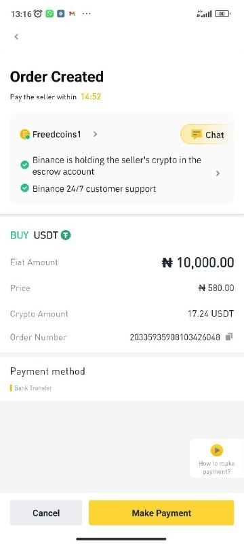Image resolution: width=244 pixels, height=544 pixels.
Task: Tap the order number text
Action: 175,337
